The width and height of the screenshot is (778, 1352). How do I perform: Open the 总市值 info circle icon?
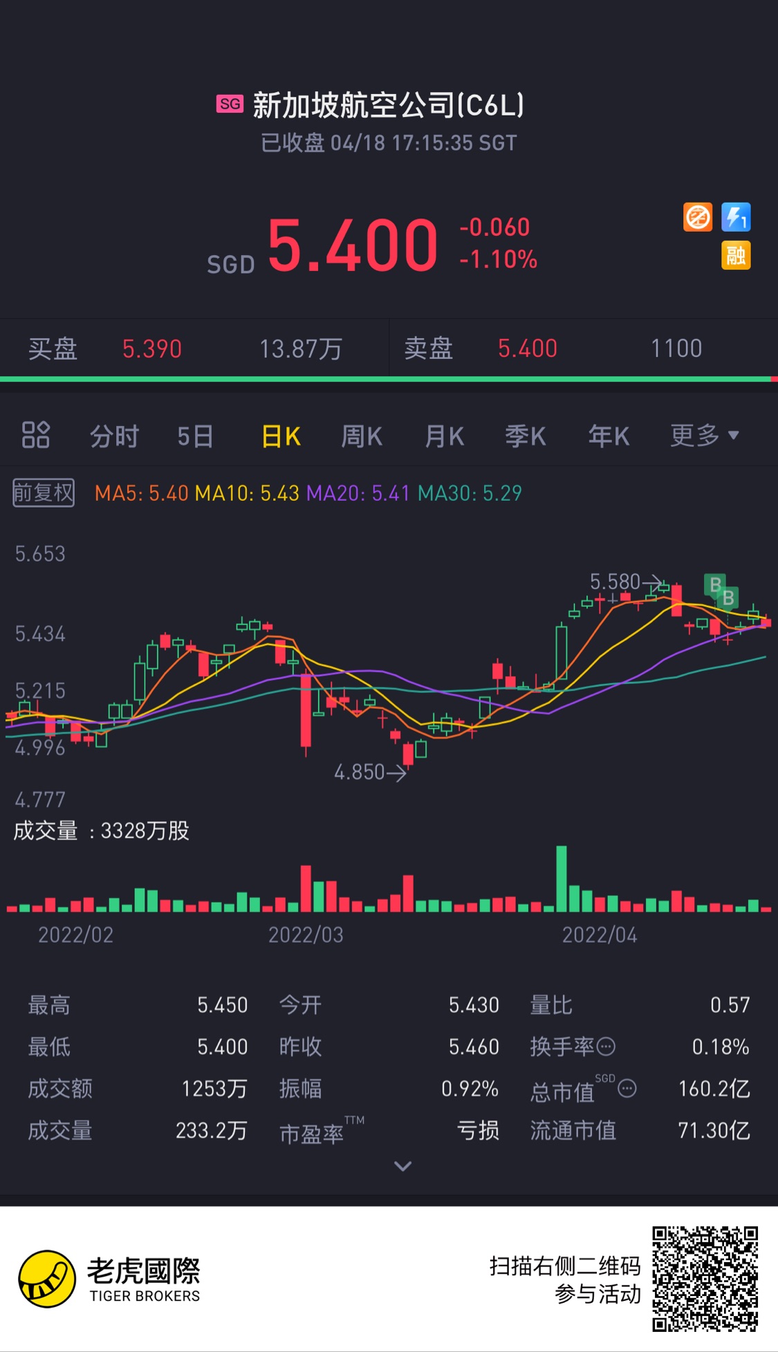point(627,1089)
